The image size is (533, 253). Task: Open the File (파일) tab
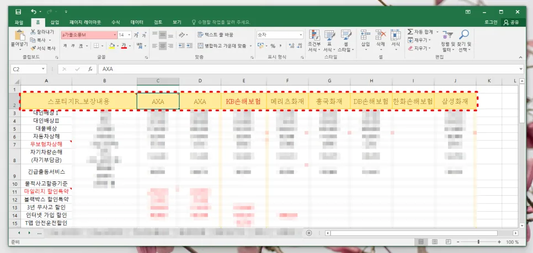19,23
